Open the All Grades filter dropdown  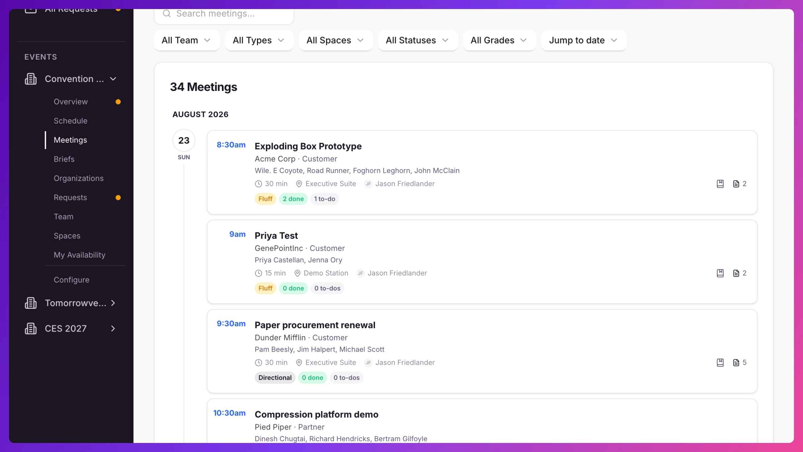click(499, 41)
